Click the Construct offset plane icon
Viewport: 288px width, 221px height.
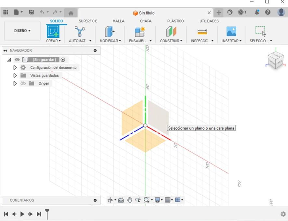pos(171,32)
